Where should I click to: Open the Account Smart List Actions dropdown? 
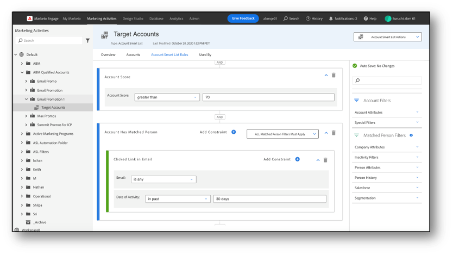pos(387,37)
